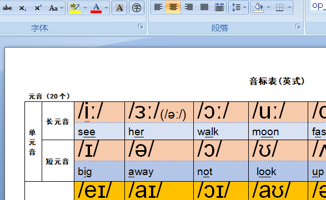Click the /aɪ/ diphthong cell
326x200 pixels.
pos(159,191)
